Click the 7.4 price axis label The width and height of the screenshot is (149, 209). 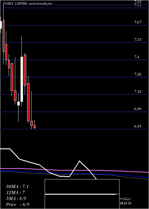click(137, 57)
